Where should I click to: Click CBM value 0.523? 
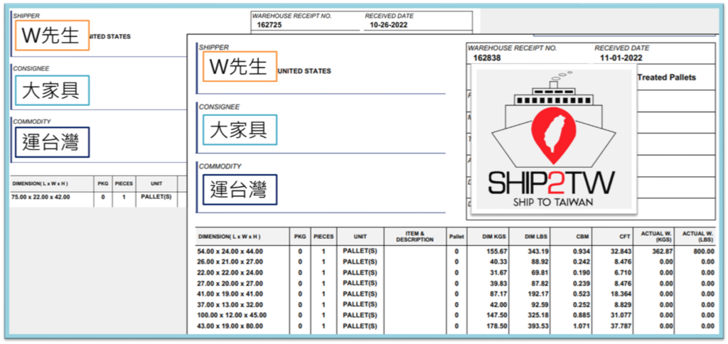point(582,294)
